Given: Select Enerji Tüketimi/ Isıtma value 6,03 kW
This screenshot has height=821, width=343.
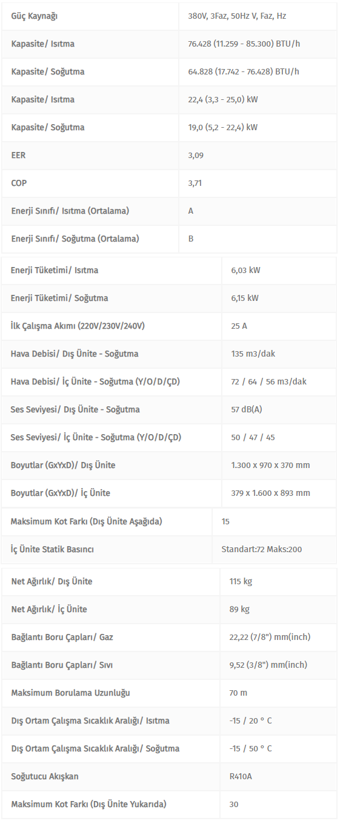Looking at the screenshot, I should (x=245, y=271).
